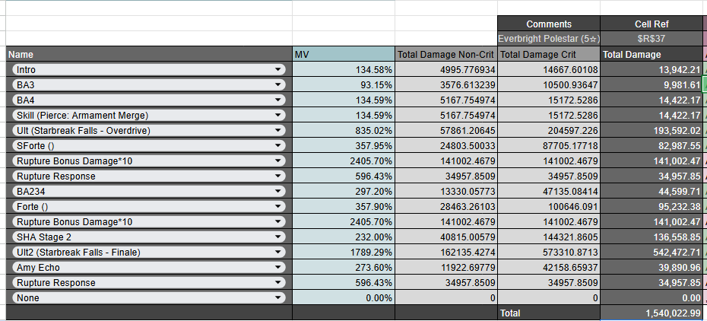Select the crit damage cell 573310.8713

549,253
